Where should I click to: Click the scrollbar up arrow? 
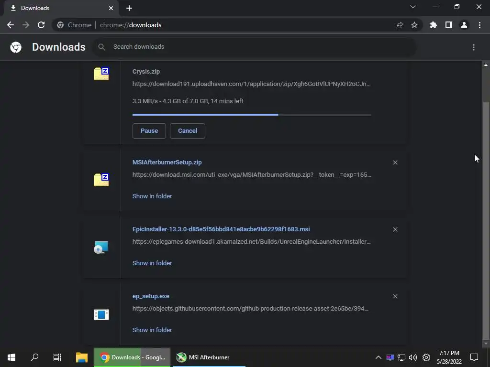(486, 65)
